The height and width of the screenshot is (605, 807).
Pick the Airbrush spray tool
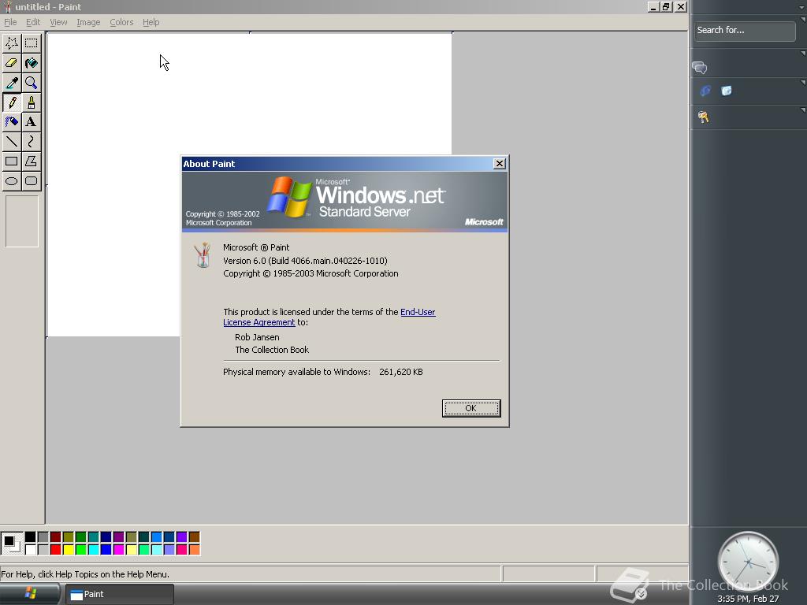(12, 122)
